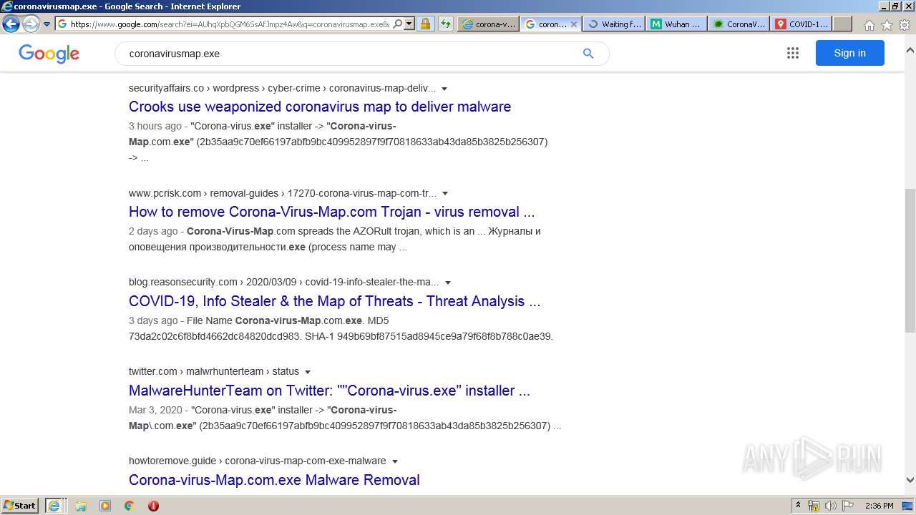Open the recent pages dropdown arrow
The image size is (916, 515).
coord(47,24)
